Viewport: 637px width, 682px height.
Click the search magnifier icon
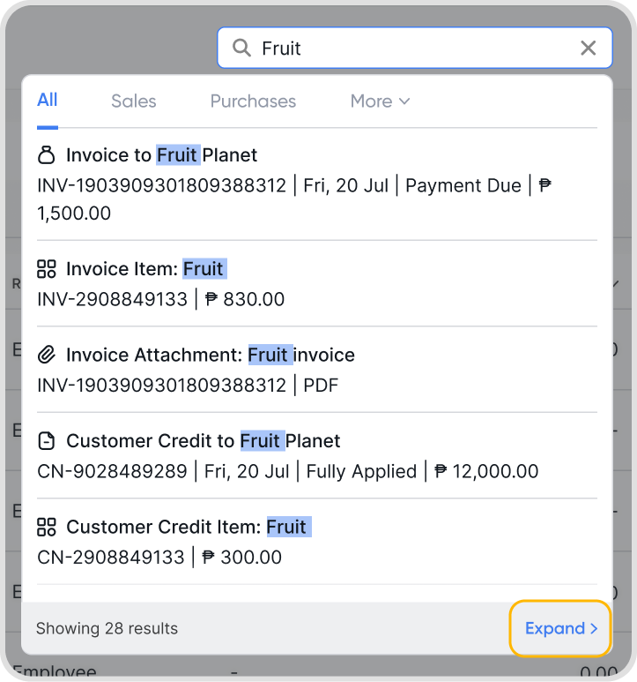(x=241, y=49)
